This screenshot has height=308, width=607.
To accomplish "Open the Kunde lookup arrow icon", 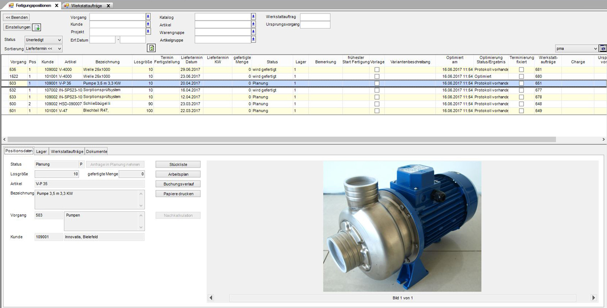I will click(x=148, y=24).
